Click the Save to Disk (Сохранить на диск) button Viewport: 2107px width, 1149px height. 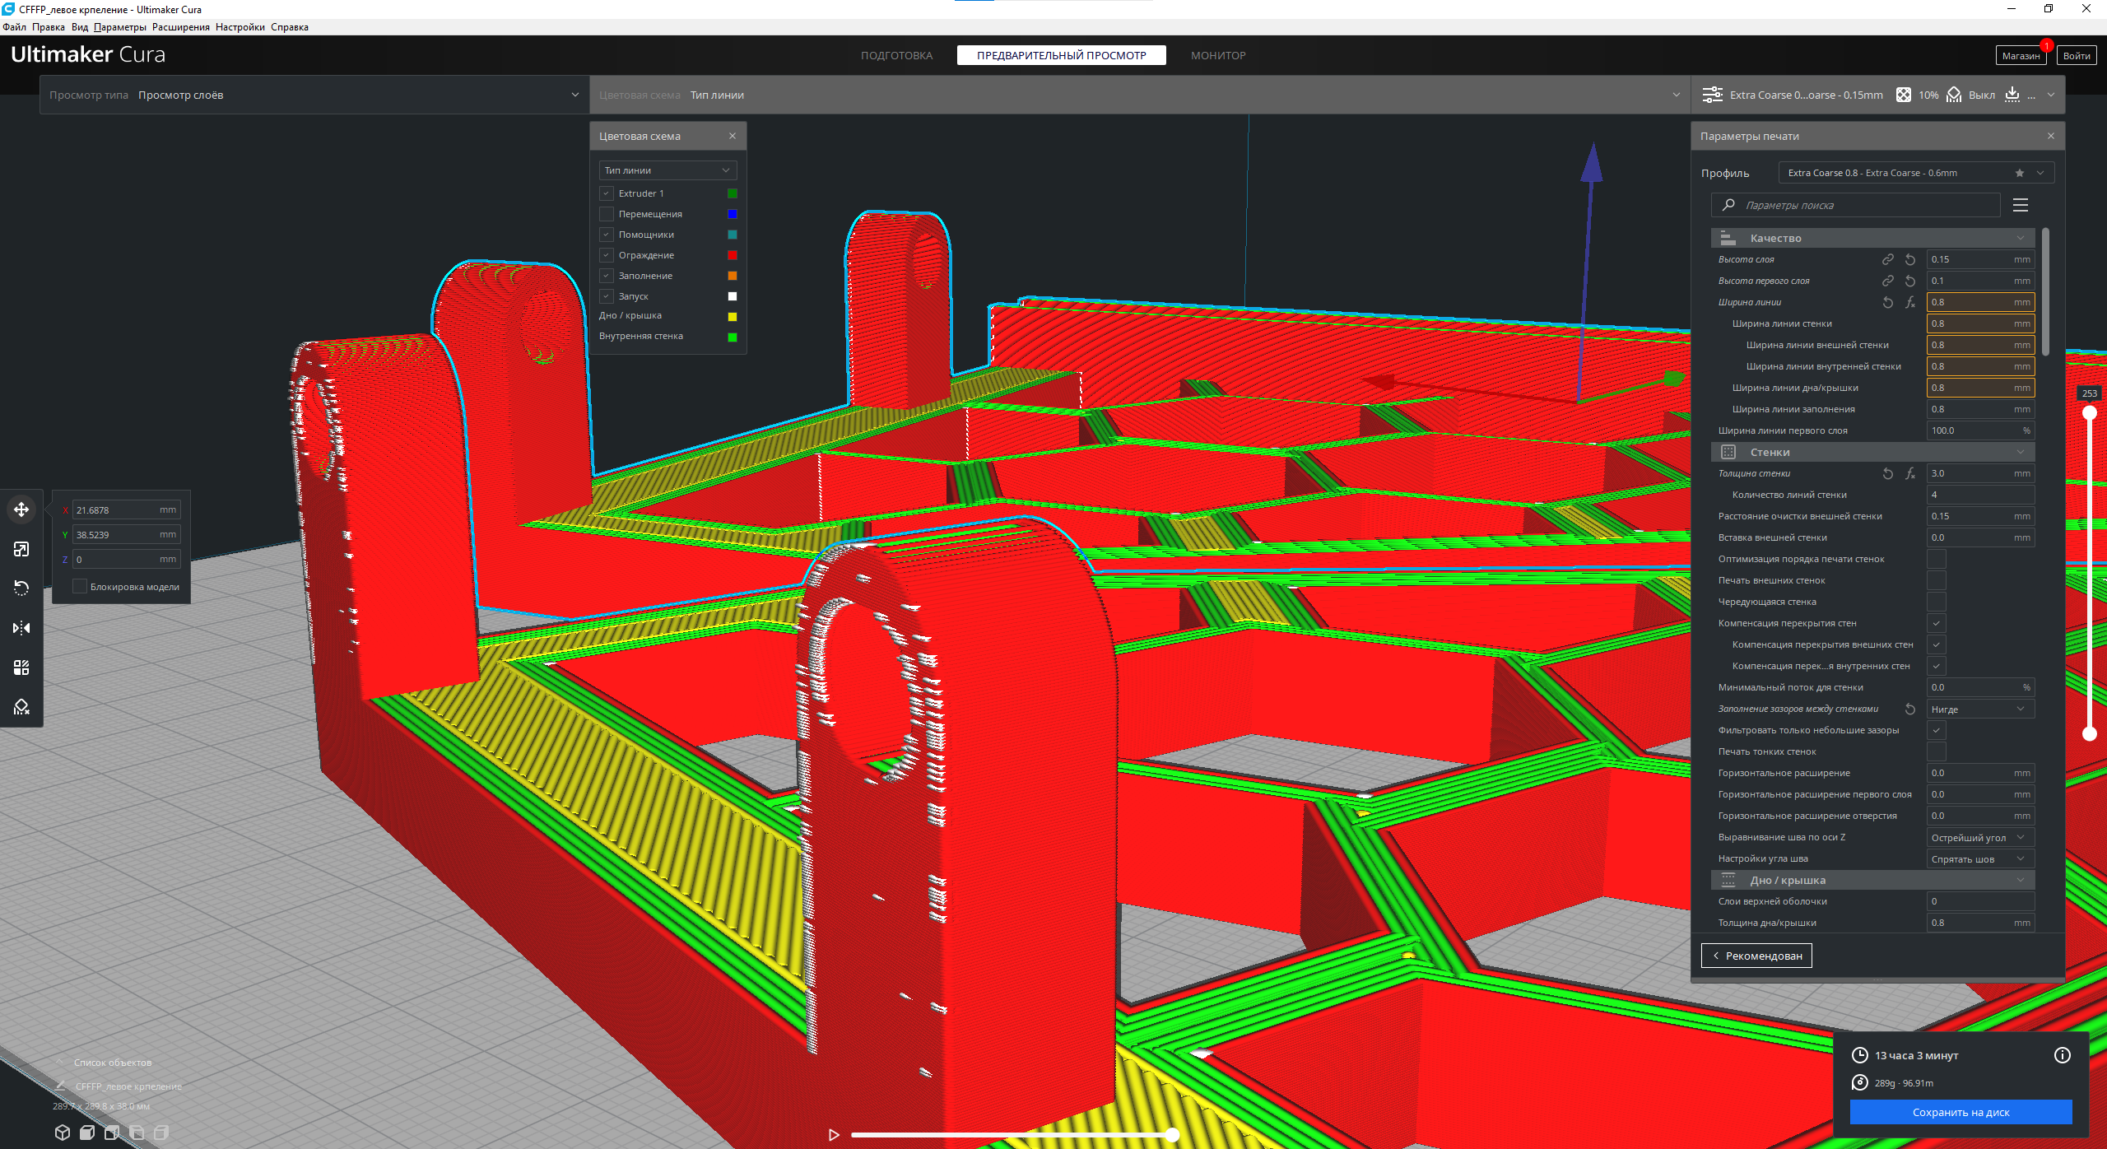click(x=1960, y=1112)
